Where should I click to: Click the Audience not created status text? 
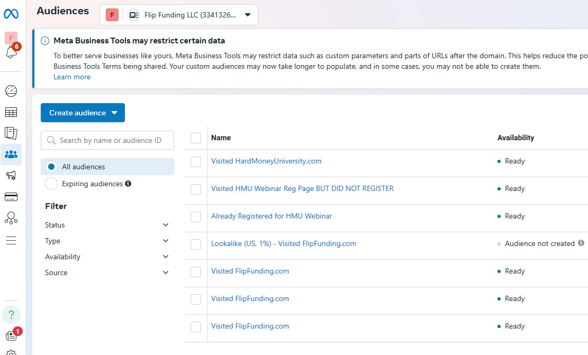[x=540, y=244]
